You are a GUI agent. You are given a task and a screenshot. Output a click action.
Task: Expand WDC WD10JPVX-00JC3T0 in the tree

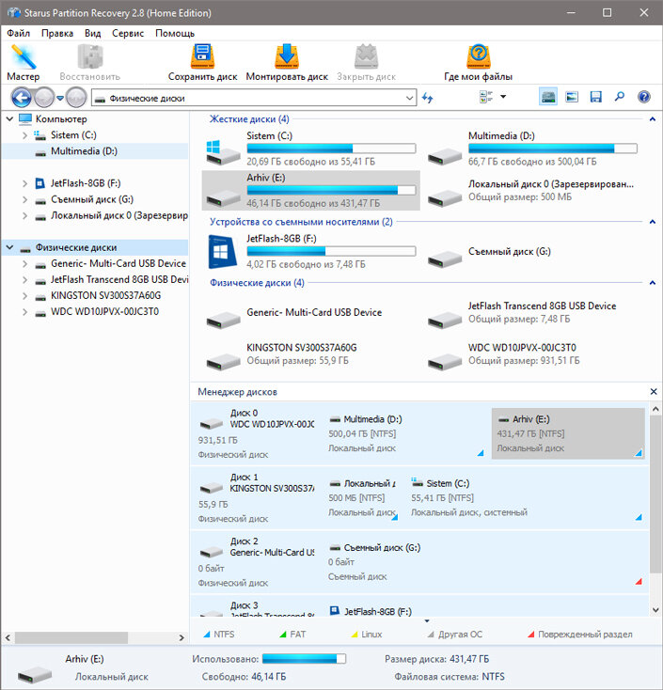[x=25, y=312]
